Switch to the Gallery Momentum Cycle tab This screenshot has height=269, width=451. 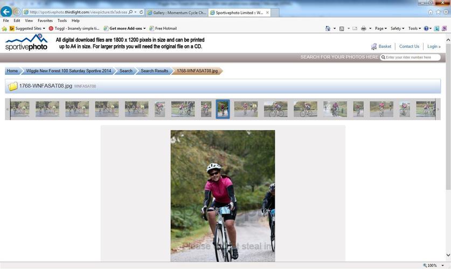[176, 12]
